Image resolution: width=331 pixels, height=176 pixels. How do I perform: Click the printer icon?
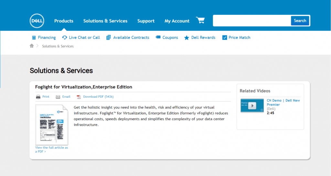[38, 97]
